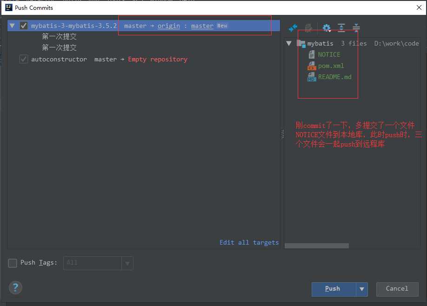Click the Expand All icon
The image size is (427, 306).
[341, 27]
